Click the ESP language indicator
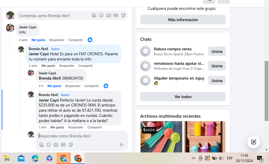The height and width of the screenshot is (164, 269). 230,158
